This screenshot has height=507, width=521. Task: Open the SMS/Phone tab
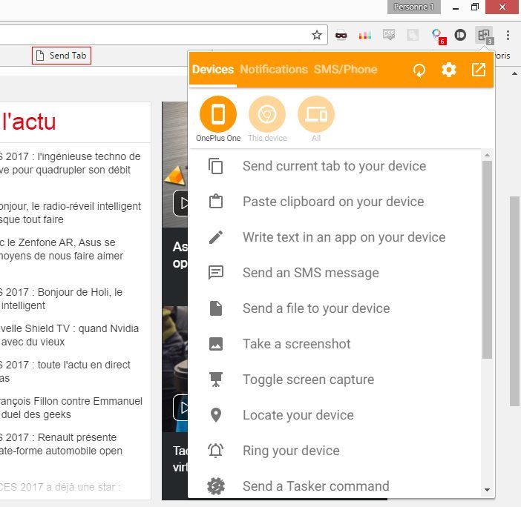(345, 70)
